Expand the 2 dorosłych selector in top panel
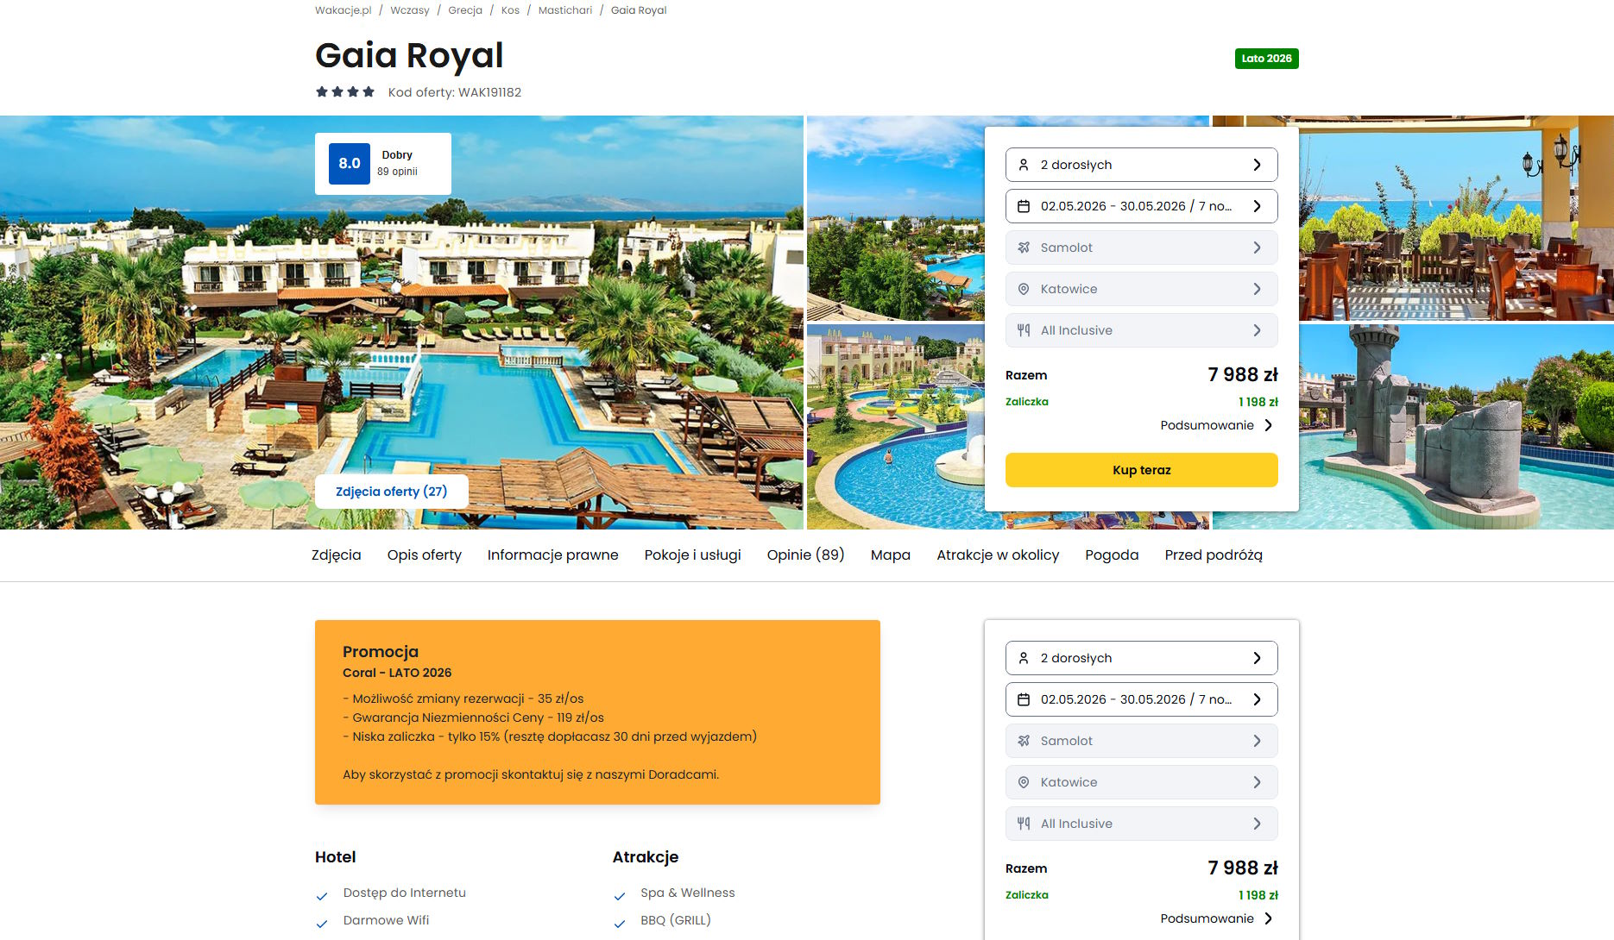This screenshot has width=1614, height=940. coord(1141,165)
